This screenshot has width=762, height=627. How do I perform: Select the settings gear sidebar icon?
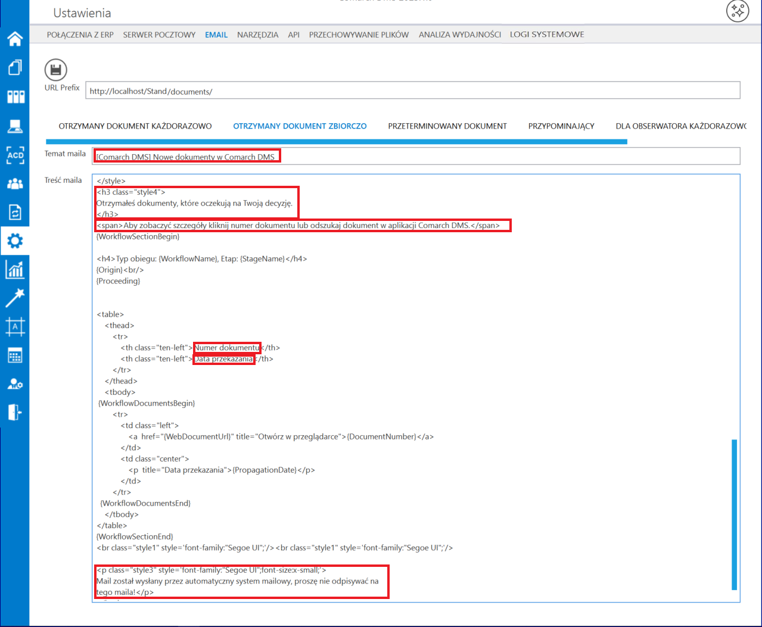coord(15,241)
